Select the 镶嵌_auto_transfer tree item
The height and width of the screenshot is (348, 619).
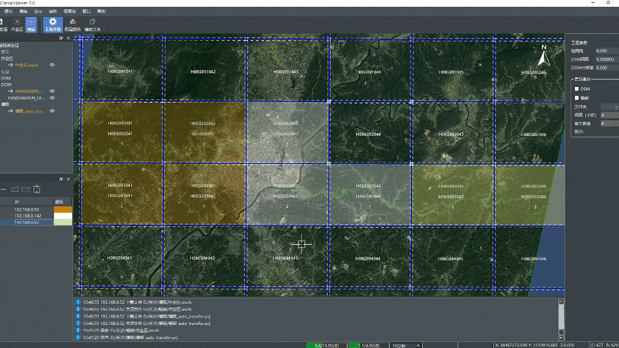click(29, 111)
